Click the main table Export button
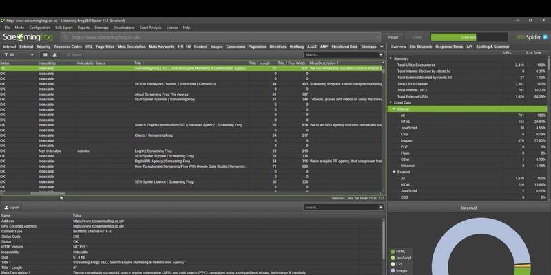 coord(74,55)
